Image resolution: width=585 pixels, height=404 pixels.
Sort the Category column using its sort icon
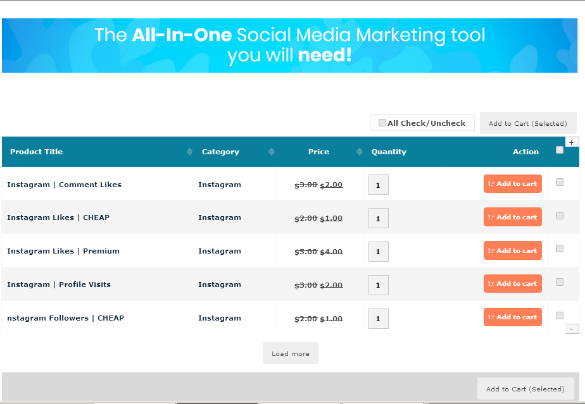click(x=272, y=151)
